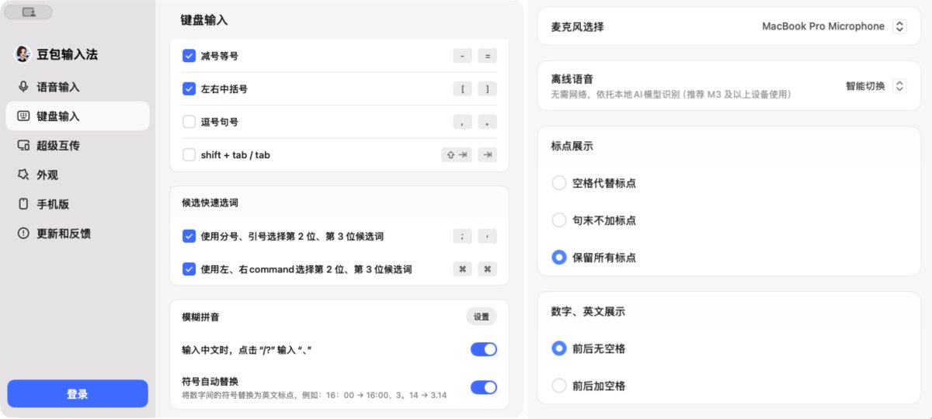Open the 键盘输入 sidebar section
The image size is (932, 419).
[78, 116]
